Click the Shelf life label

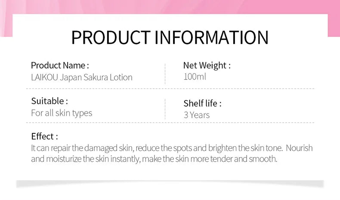pos(202,103)
